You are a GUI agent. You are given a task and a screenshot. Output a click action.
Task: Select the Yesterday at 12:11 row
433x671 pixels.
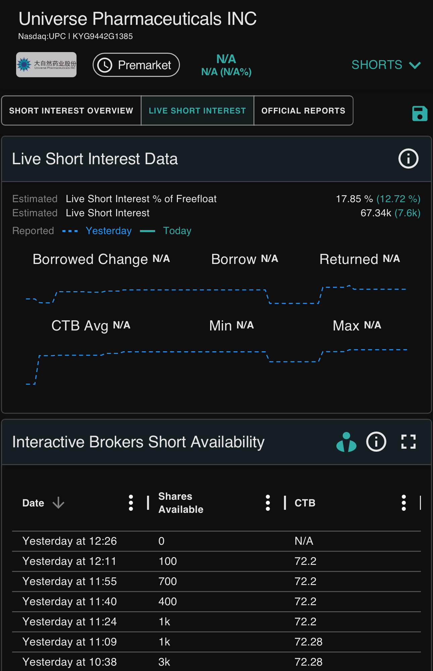pyautogui.click(x=216, y=561)
